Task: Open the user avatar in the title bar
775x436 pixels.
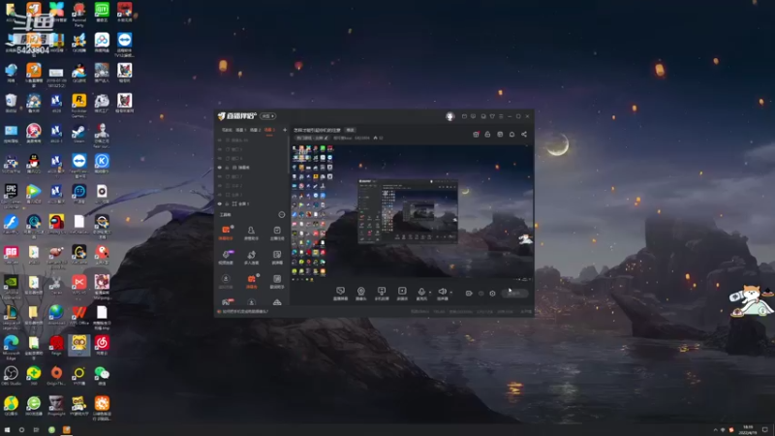Action: coord(449,116)
